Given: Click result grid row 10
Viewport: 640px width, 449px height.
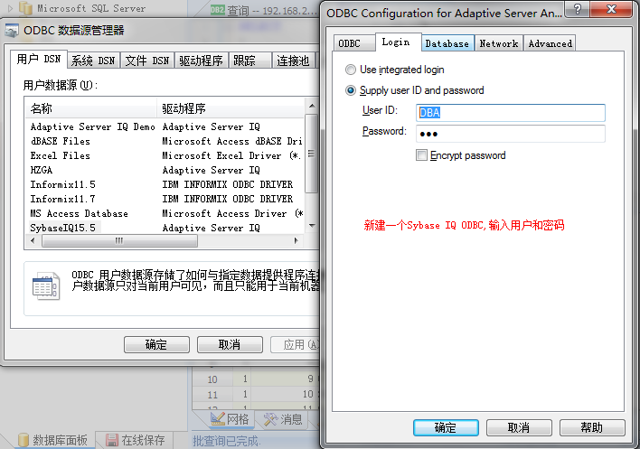Looking at the screenshot, I should (255, 379).
